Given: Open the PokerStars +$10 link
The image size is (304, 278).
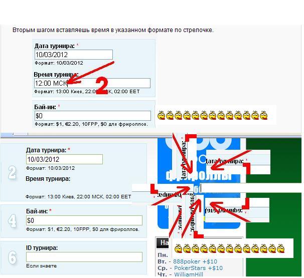Looking at the screenshot, I should point(198,268).
